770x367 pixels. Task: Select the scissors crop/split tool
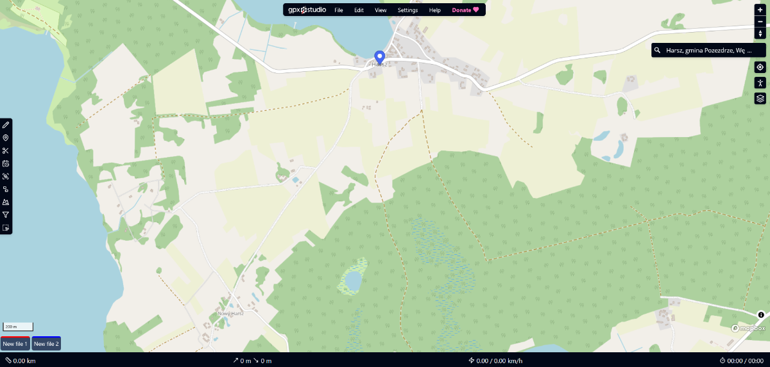(6, 151)
